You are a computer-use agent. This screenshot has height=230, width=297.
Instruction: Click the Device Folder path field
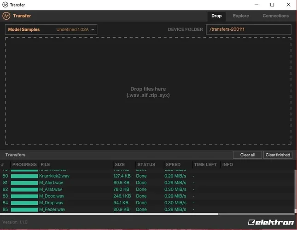click(x=249, y=29)
